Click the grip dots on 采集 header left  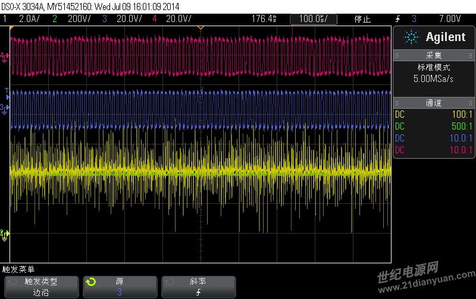point(396,55)
